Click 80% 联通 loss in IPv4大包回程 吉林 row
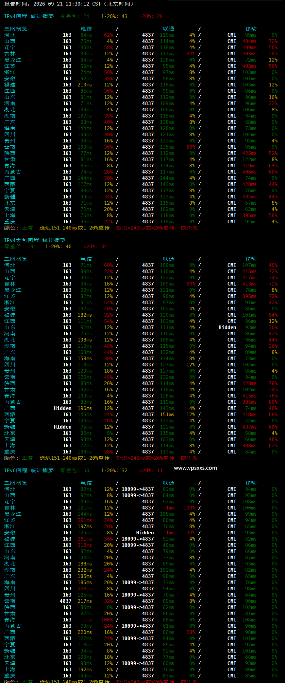 pyautogui.click(x=191, y=284)
